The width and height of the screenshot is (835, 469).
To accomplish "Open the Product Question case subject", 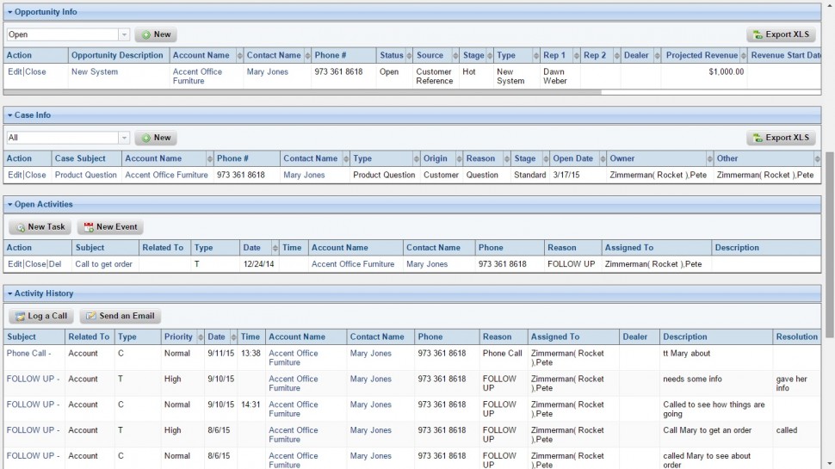I will tap(86, 176).
